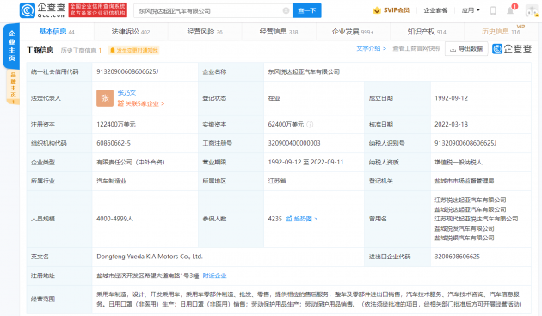542x316 pixels.
Task: Click the 张 legal representative avatar
Action: [x=105, y=98]
